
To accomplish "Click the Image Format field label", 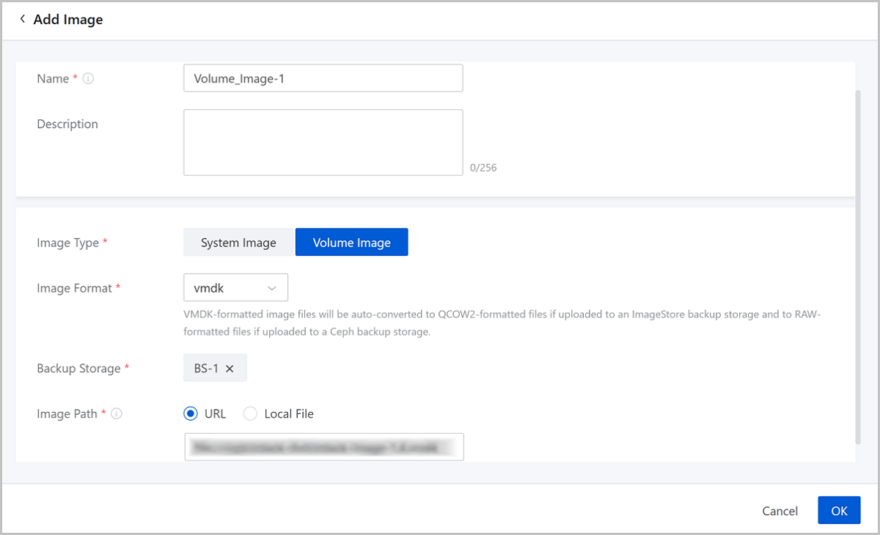I will [74, 289].
